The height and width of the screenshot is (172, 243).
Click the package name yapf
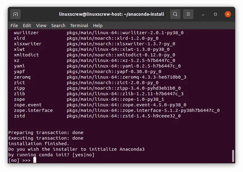19,72
